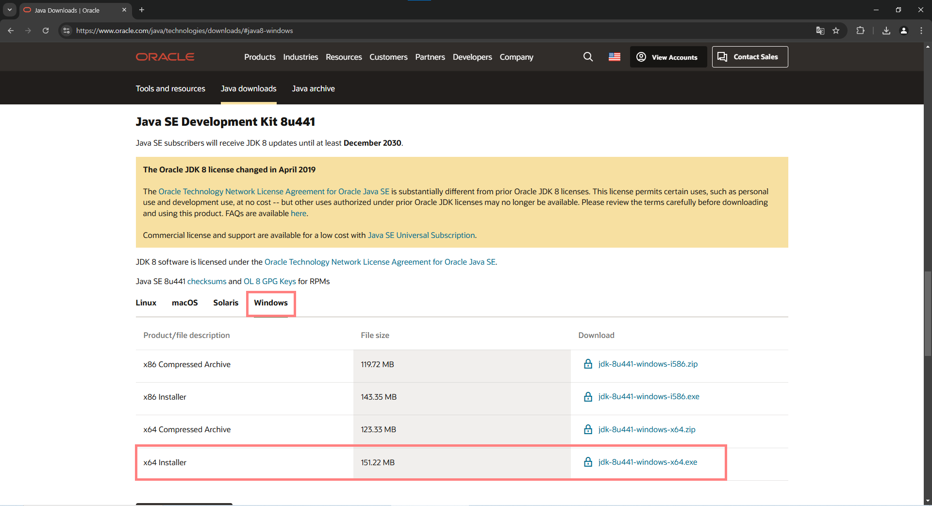
Task: Click lock icon beside jdk-8u441-windows-i586.zip
Action: coord(588,364)
